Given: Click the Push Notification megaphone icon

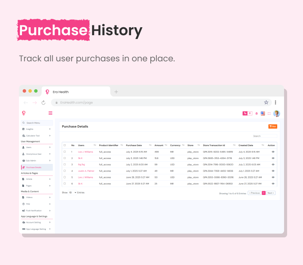Looking at the screenshot, I should point(23,210).
